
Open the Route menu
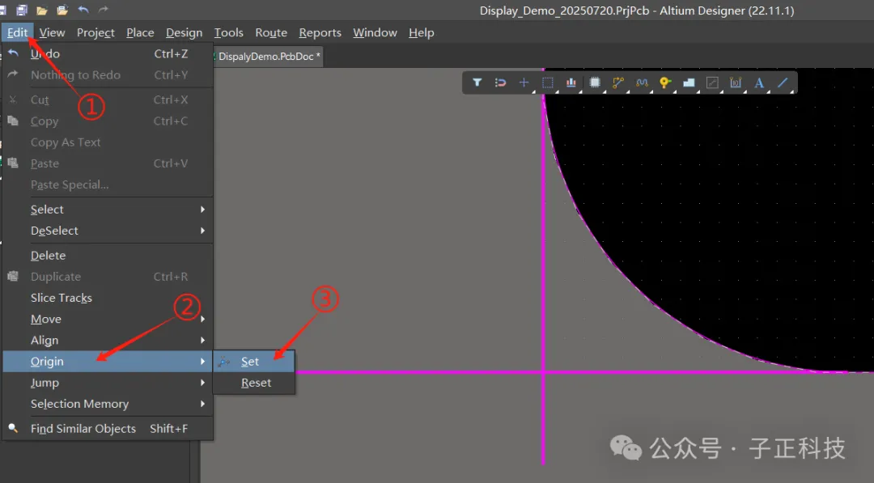(x=271, y=33)
